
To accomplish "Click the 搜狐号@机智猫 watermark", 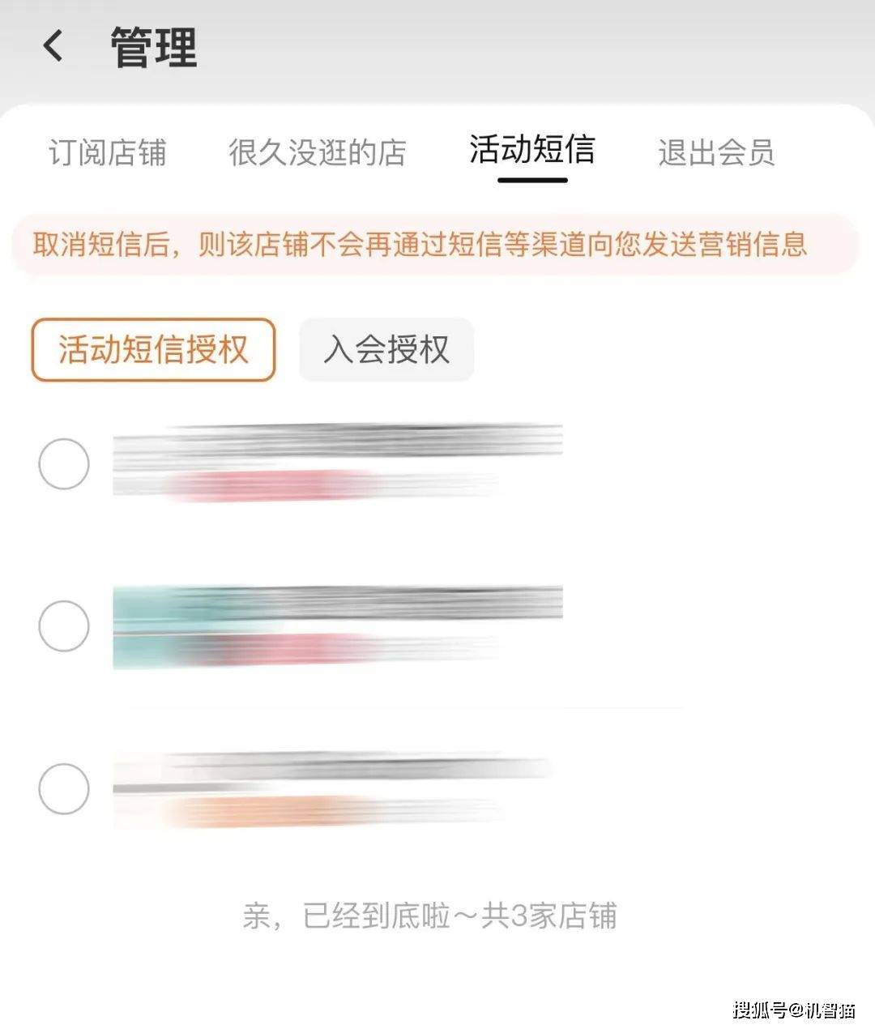I will [x=794, y=1010].
